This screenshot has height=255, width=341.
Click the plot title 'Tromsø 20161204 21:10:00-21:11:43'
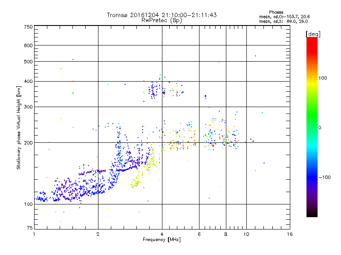(x=162, y=15)
